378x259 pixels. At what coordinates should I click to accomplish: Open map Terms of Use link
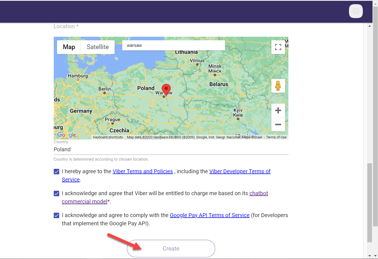[276, 137]
